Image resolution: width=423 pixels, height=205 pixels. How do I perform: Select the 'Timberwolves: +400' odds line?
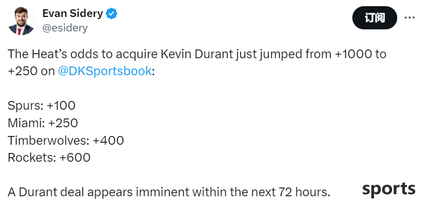(66, 140)
